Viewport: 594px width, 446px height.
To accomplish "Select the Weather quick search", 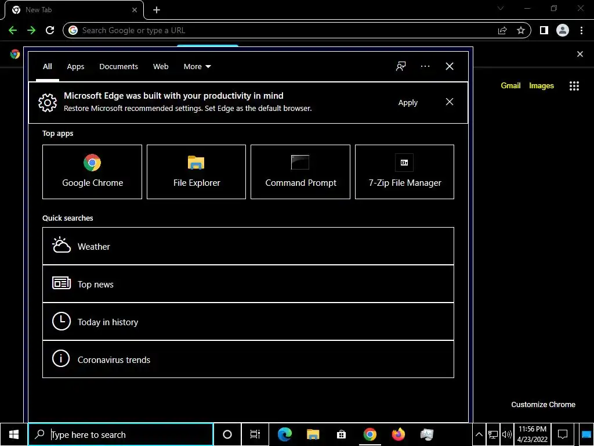I will [248, 246].
